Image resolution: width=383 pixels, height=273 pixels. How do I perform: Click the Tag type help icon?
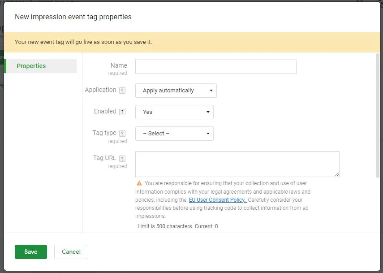tap(123, 133)
